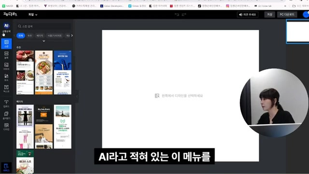The image size is (309, 174).
Task: Click the 저장 (Save) button
Action: (x=269, y=14)
